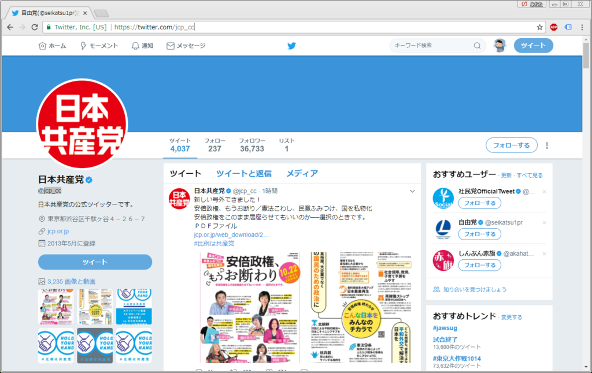Open the 日本共産党 profile picture
The height and width of the screenshot is (373, 592).
(82, 124)
